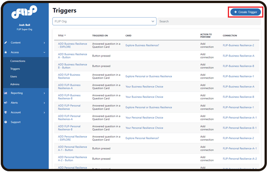
Task: Open trigger ADD FLIP-Personal Resilience-A
Action: pos(69,118)
